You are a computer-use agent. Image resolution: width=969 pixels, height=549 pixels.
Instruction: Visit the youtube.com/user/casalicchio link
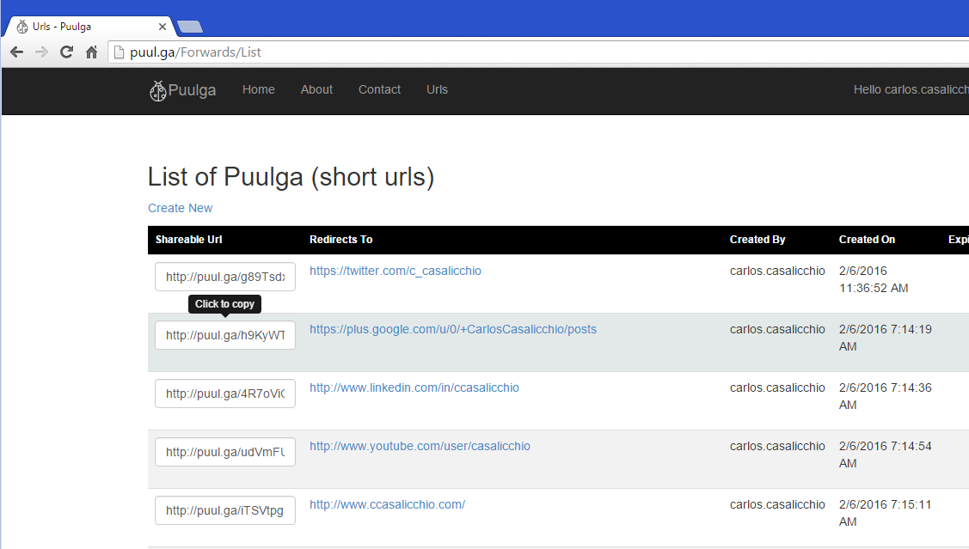pos(420,446)
